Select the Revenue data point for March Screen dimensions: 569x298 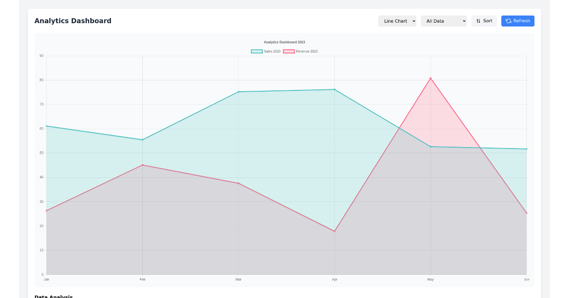[x=239, y=183]
